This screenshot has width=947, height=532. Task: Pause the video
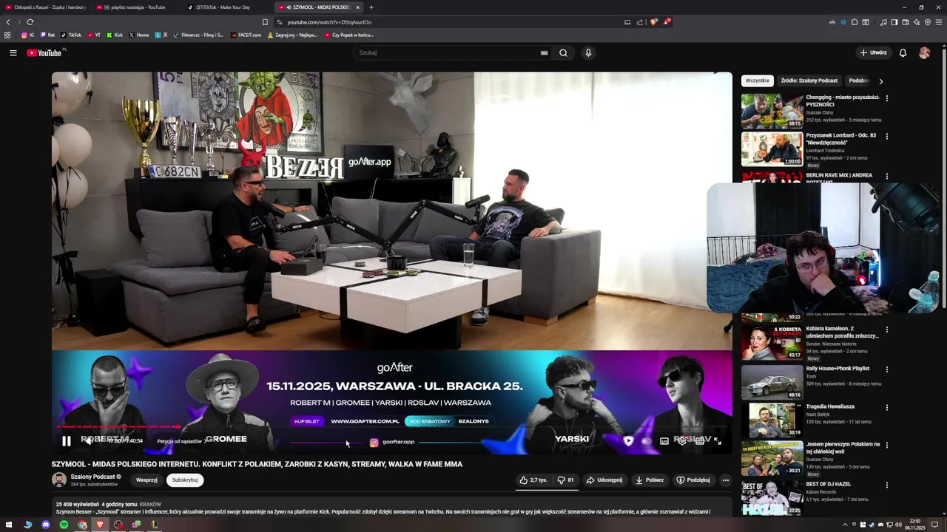click(66, 441)
